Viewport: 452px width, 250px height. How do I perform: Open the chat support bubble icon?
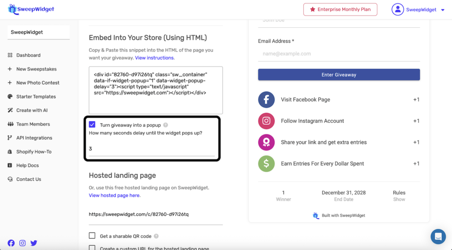pyautogui.click(x=438, y=237)
